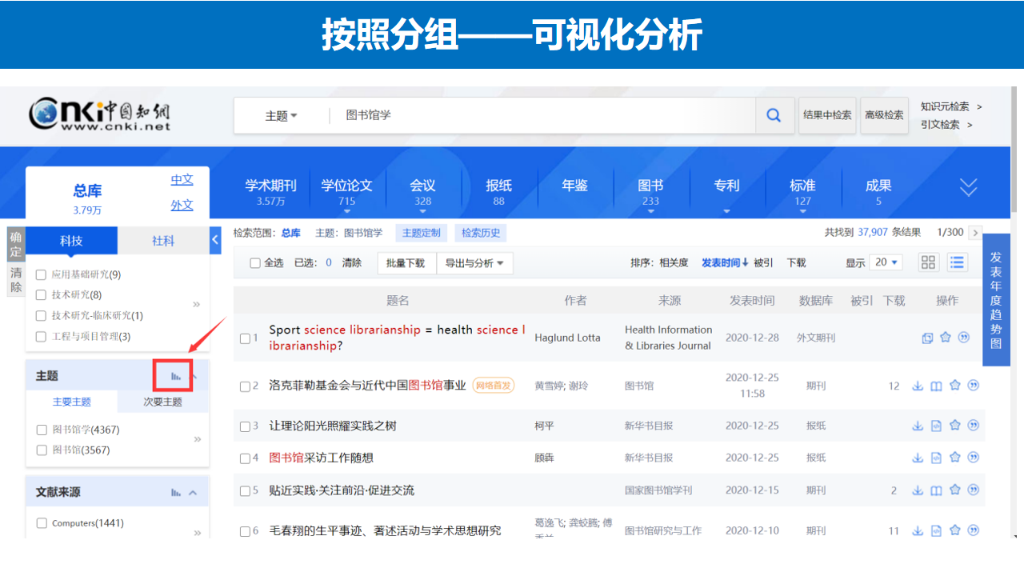Switch to the 社科 tab
This screenshot has height=576, width=1024.
point(163,241)
